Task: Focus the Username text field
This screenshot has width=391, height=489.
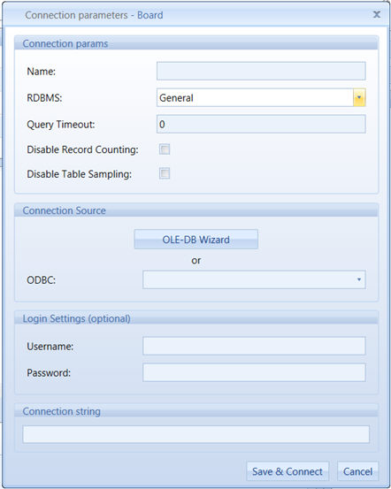Action: coord(254,346)
